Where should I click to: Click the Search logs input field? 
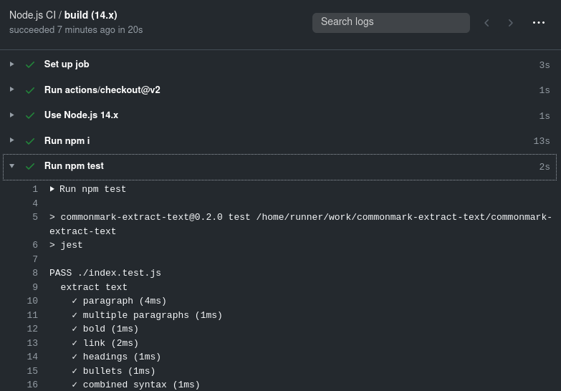390,22
